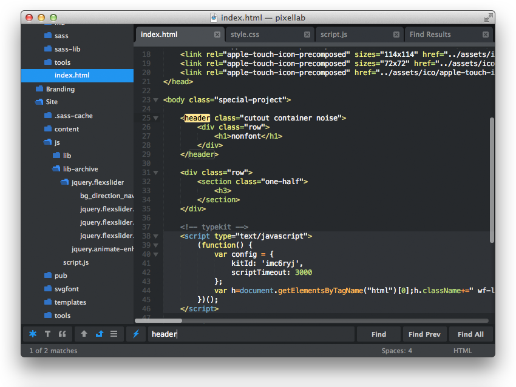
Task: Open the HTML syntax selector
Action: 463,351
